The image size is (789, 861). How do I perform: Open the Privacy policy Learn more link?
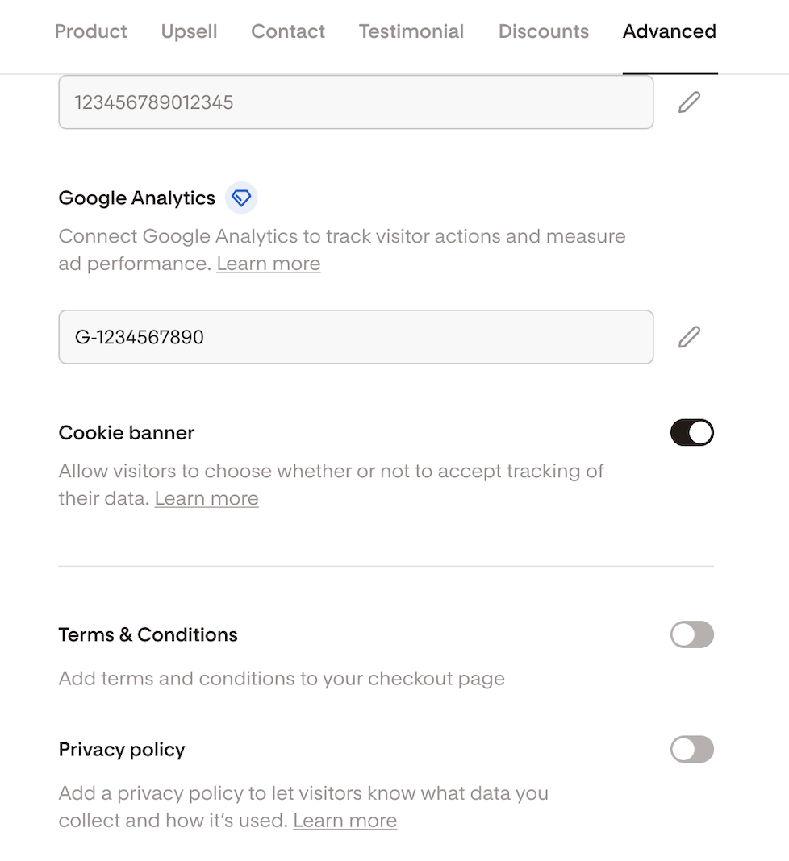point(345,821)
